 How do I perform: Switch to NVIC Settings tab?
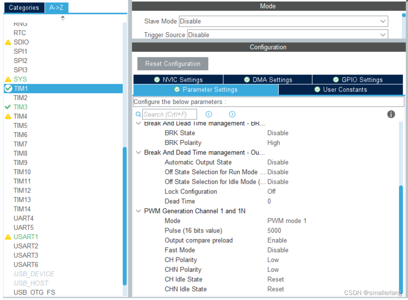click(178, 80)
